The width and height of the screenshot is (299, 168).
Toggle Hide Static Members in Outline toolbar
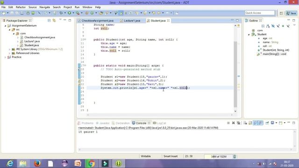click(x=278, y=26)
